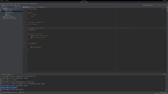Collapse the embed-yt root folder
This screenshot has width=168, height=94.
(x=2, y=9)
